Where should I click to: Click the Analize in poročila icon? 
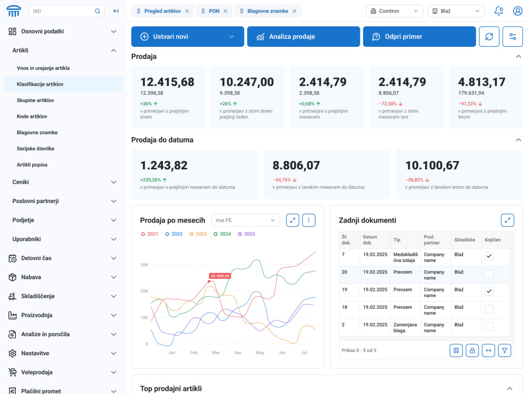(x=13, y=334)
